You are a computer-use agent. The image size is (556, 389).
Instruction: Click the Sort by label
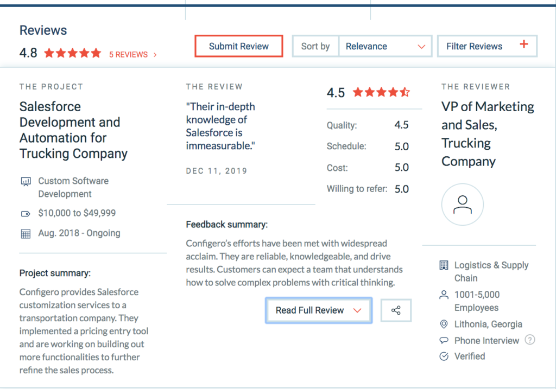[x=315, y=46]
